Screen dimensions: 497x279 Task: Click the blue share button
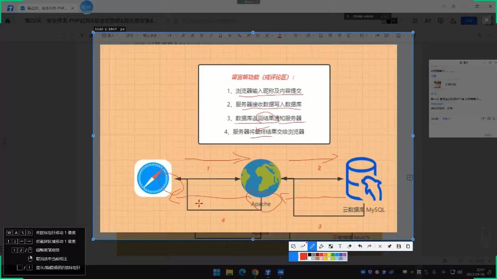click(469, 21)
